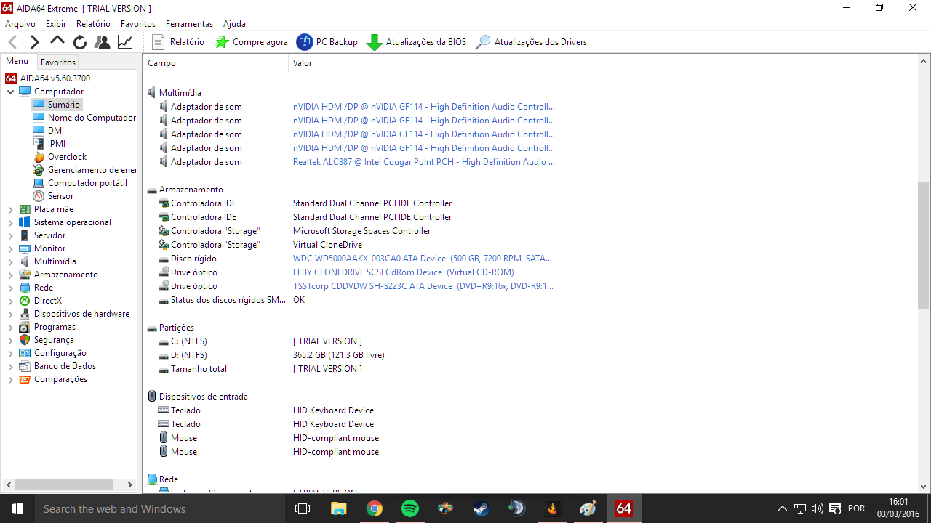
Task: Click Compre agora in the toolbar
Action: [x=252, y=42]
